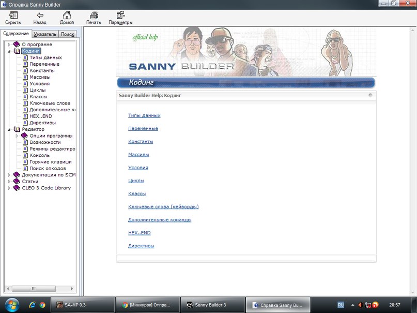Open the Windows Start orb
This screenshot has width=417, height=313.
(x=12, y=305)
